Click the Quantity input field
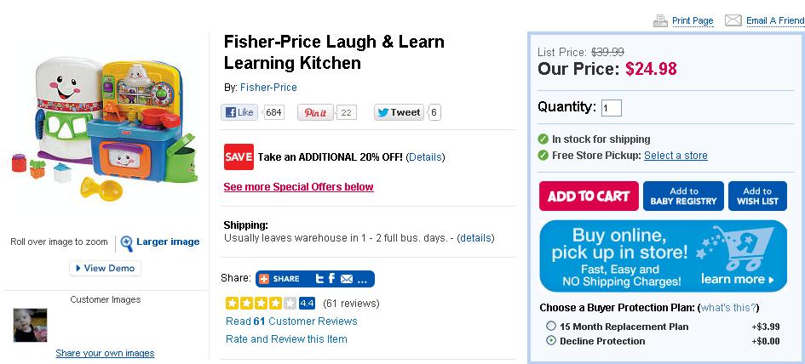This screenshot has width=805, height=364. (611, 108)
